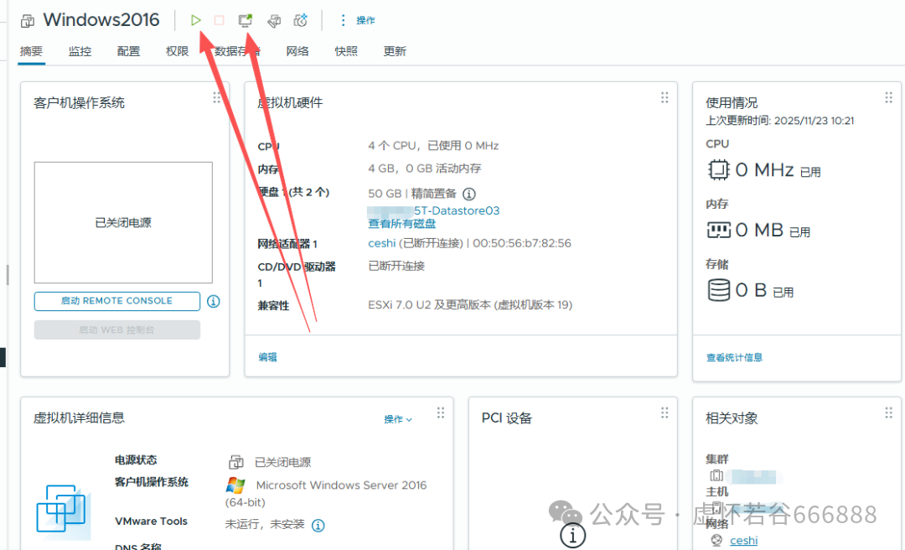Click the 上次更新时间 timestamp text
Viewport: 905px width, 550px height.
pos(780,120)
